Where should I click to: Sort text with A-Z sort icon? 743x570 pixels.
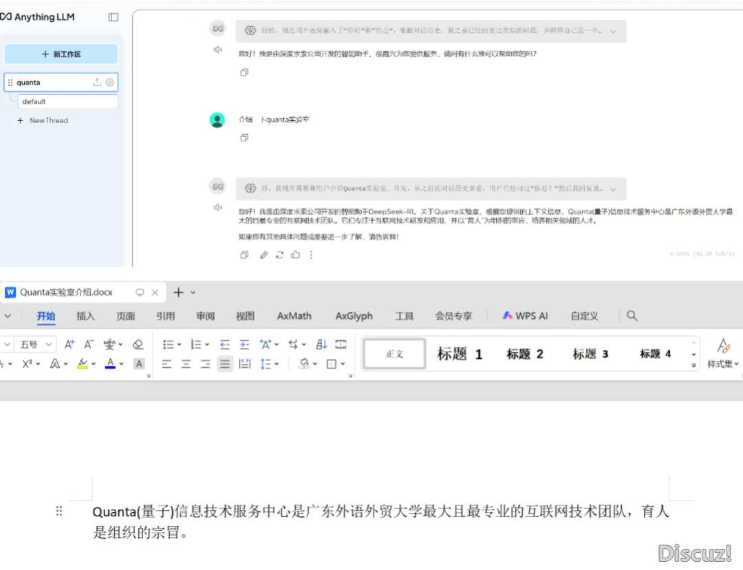(x=321, y=344)
